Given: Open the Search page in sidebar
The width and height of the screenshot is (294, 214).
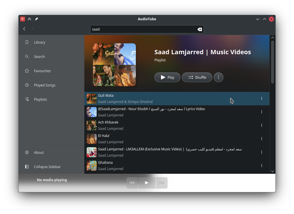Looking at the screenshot, I should pyautogui.click(x=51, y=56).
